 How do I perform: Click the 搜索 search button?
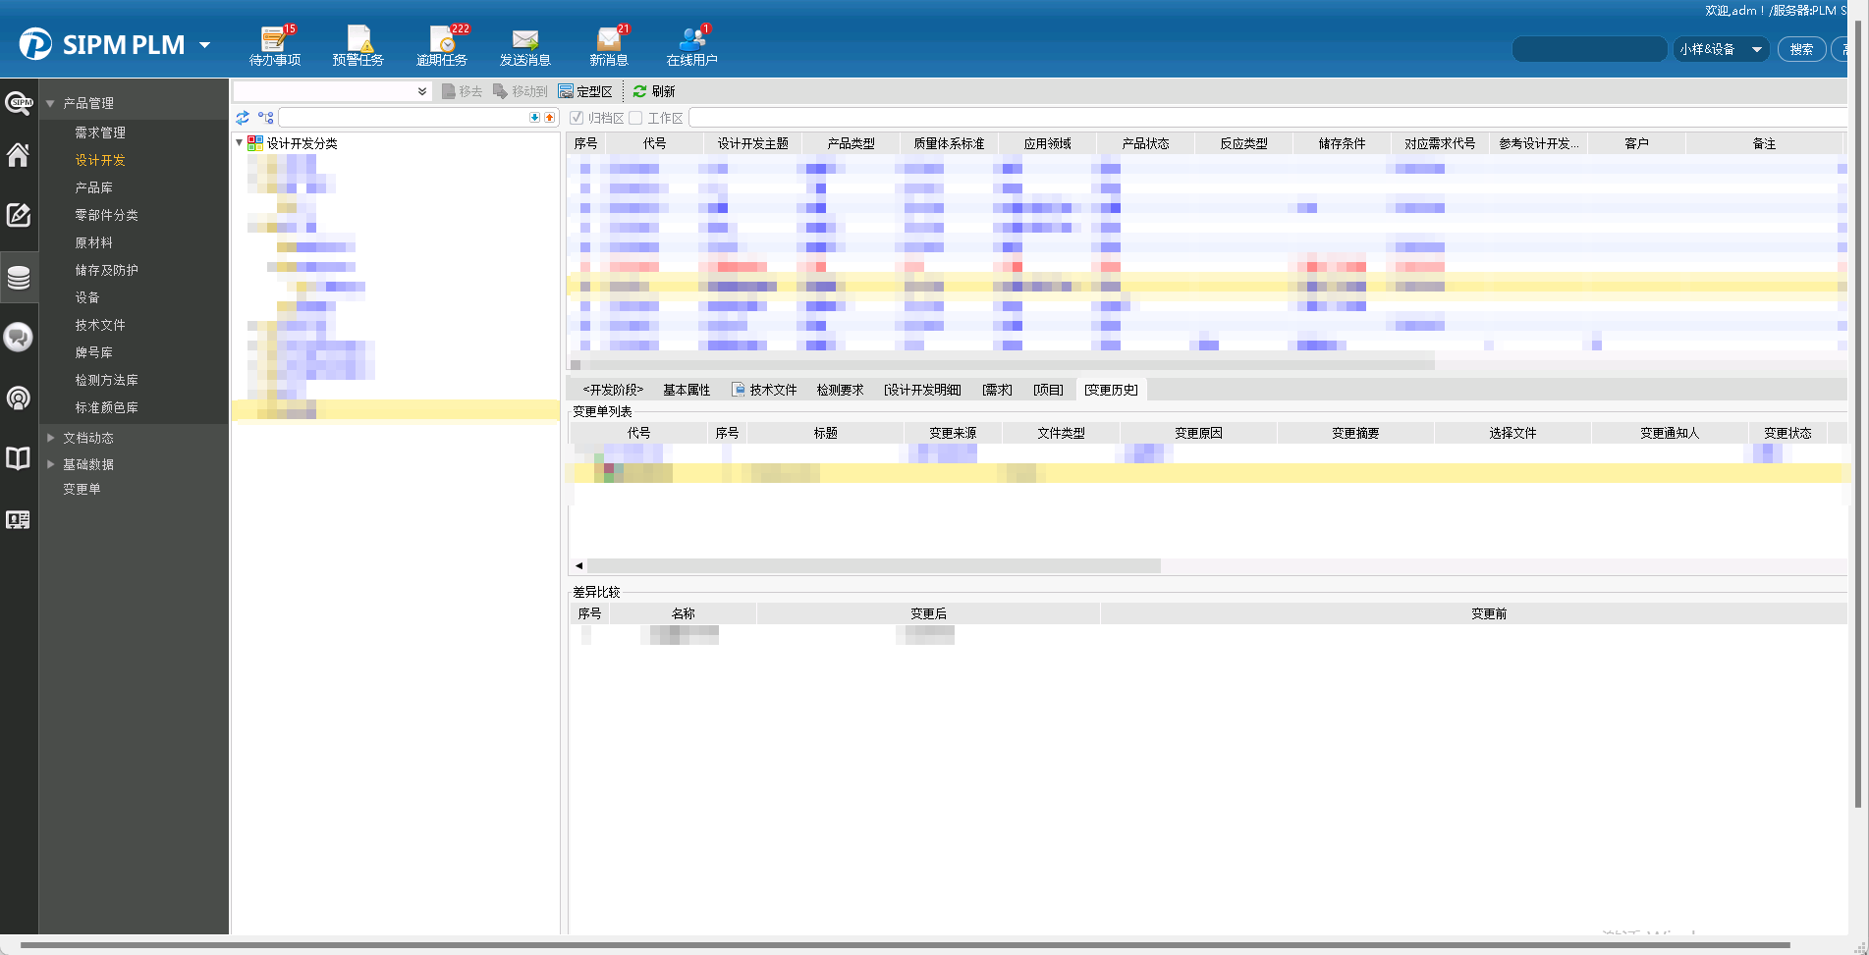(1801, 49)
